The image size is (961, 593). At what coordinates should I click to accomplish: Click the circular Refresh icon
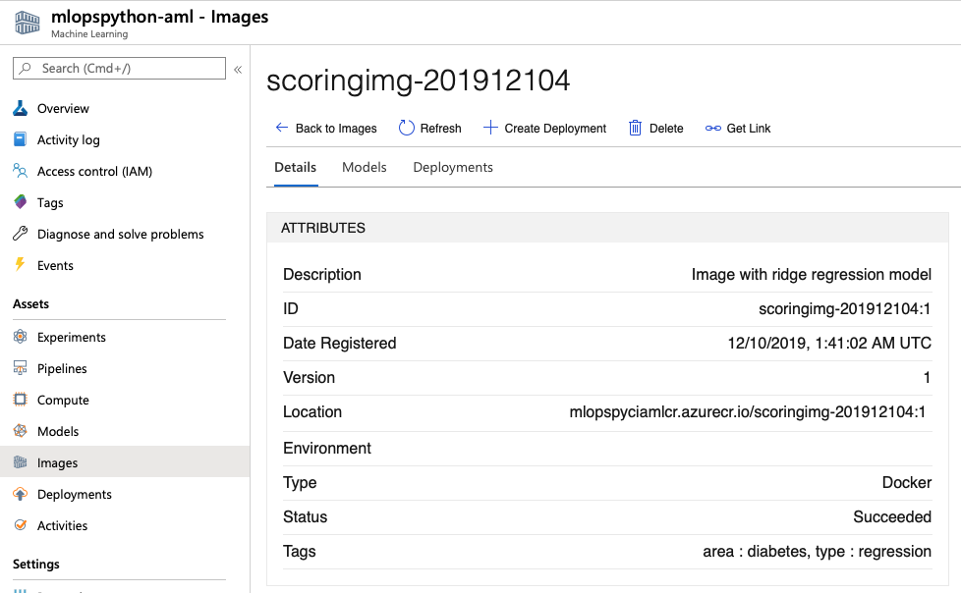407,128
